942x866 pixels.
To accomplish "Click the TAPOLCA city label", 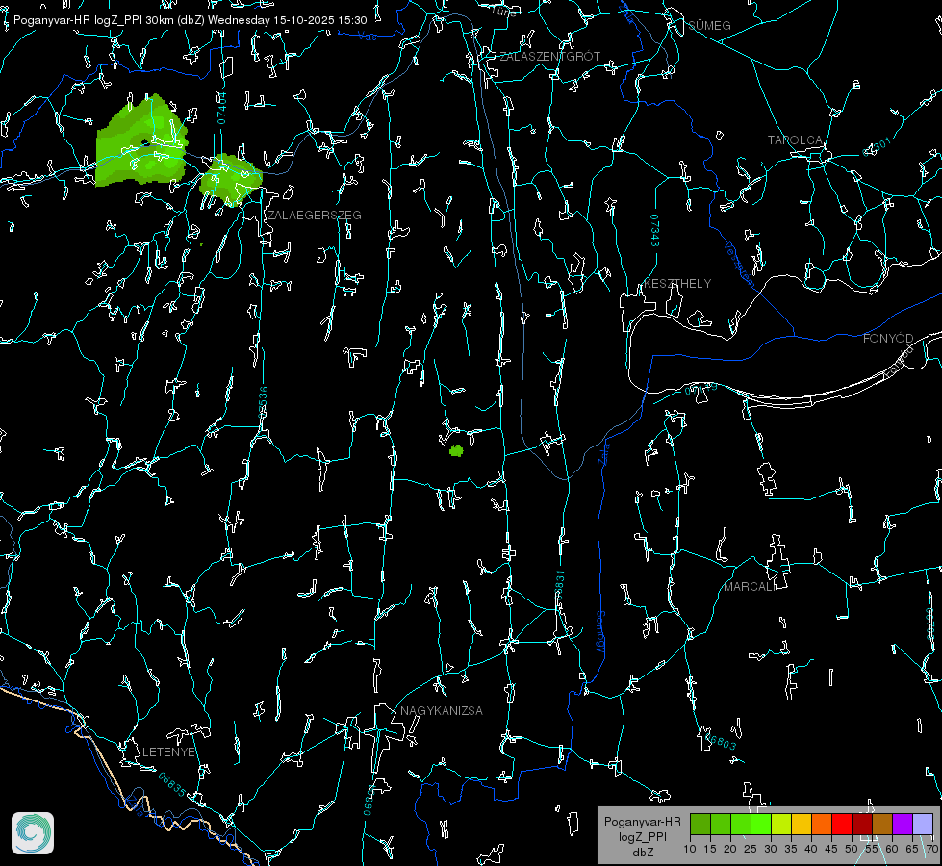I will 795,140.
